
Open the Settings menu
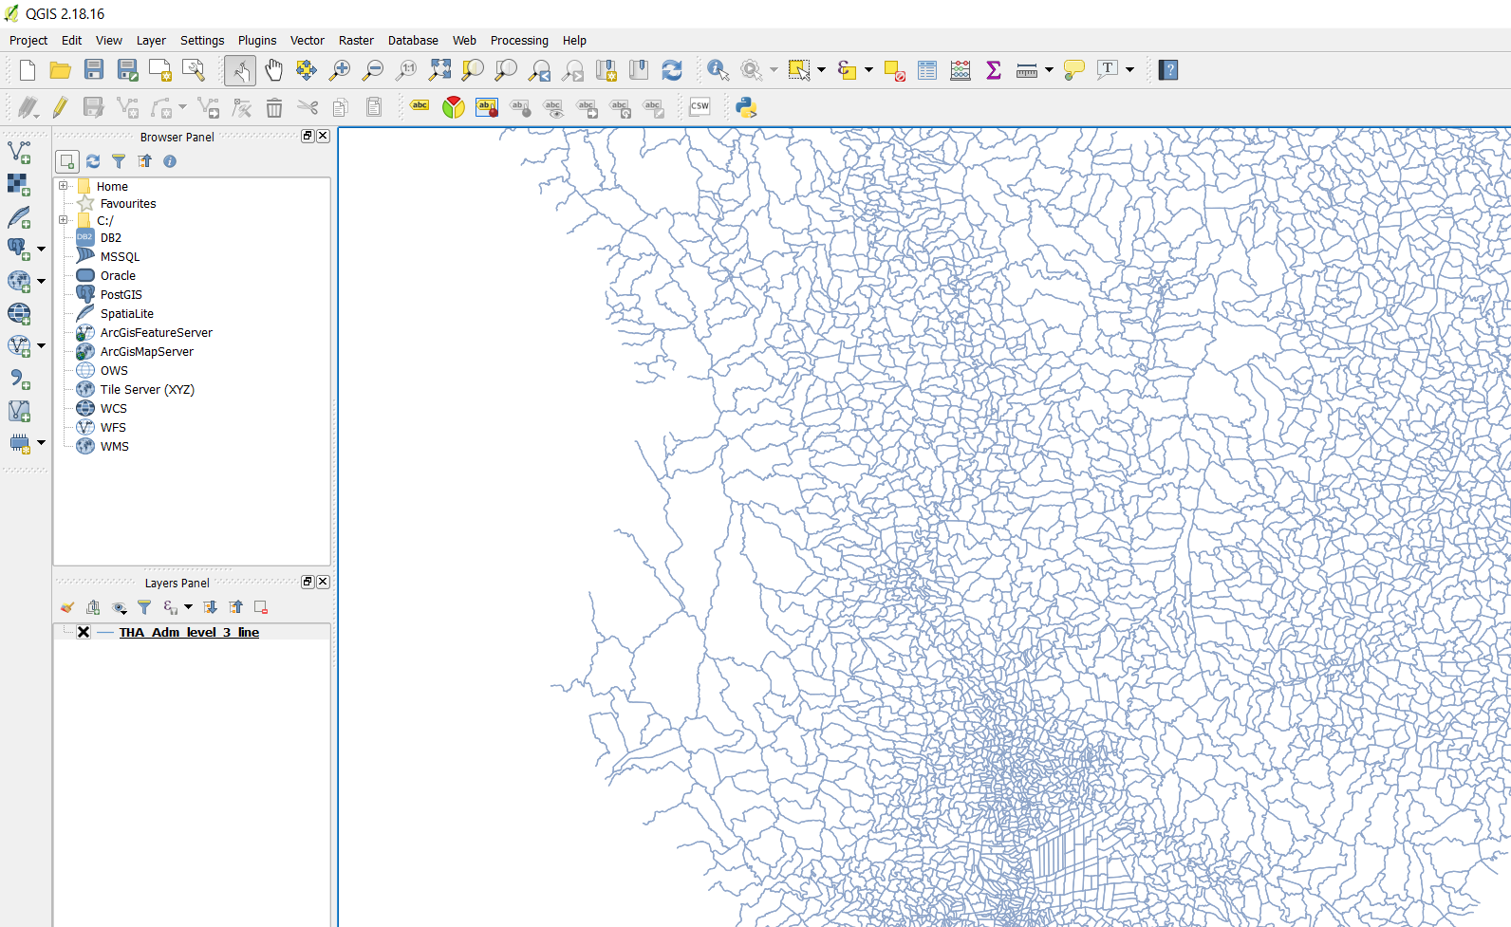click(202, 40)
